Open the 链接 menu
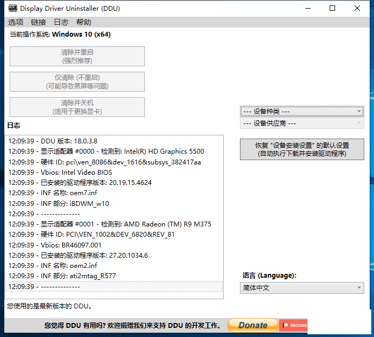 [x=38, y=22]
